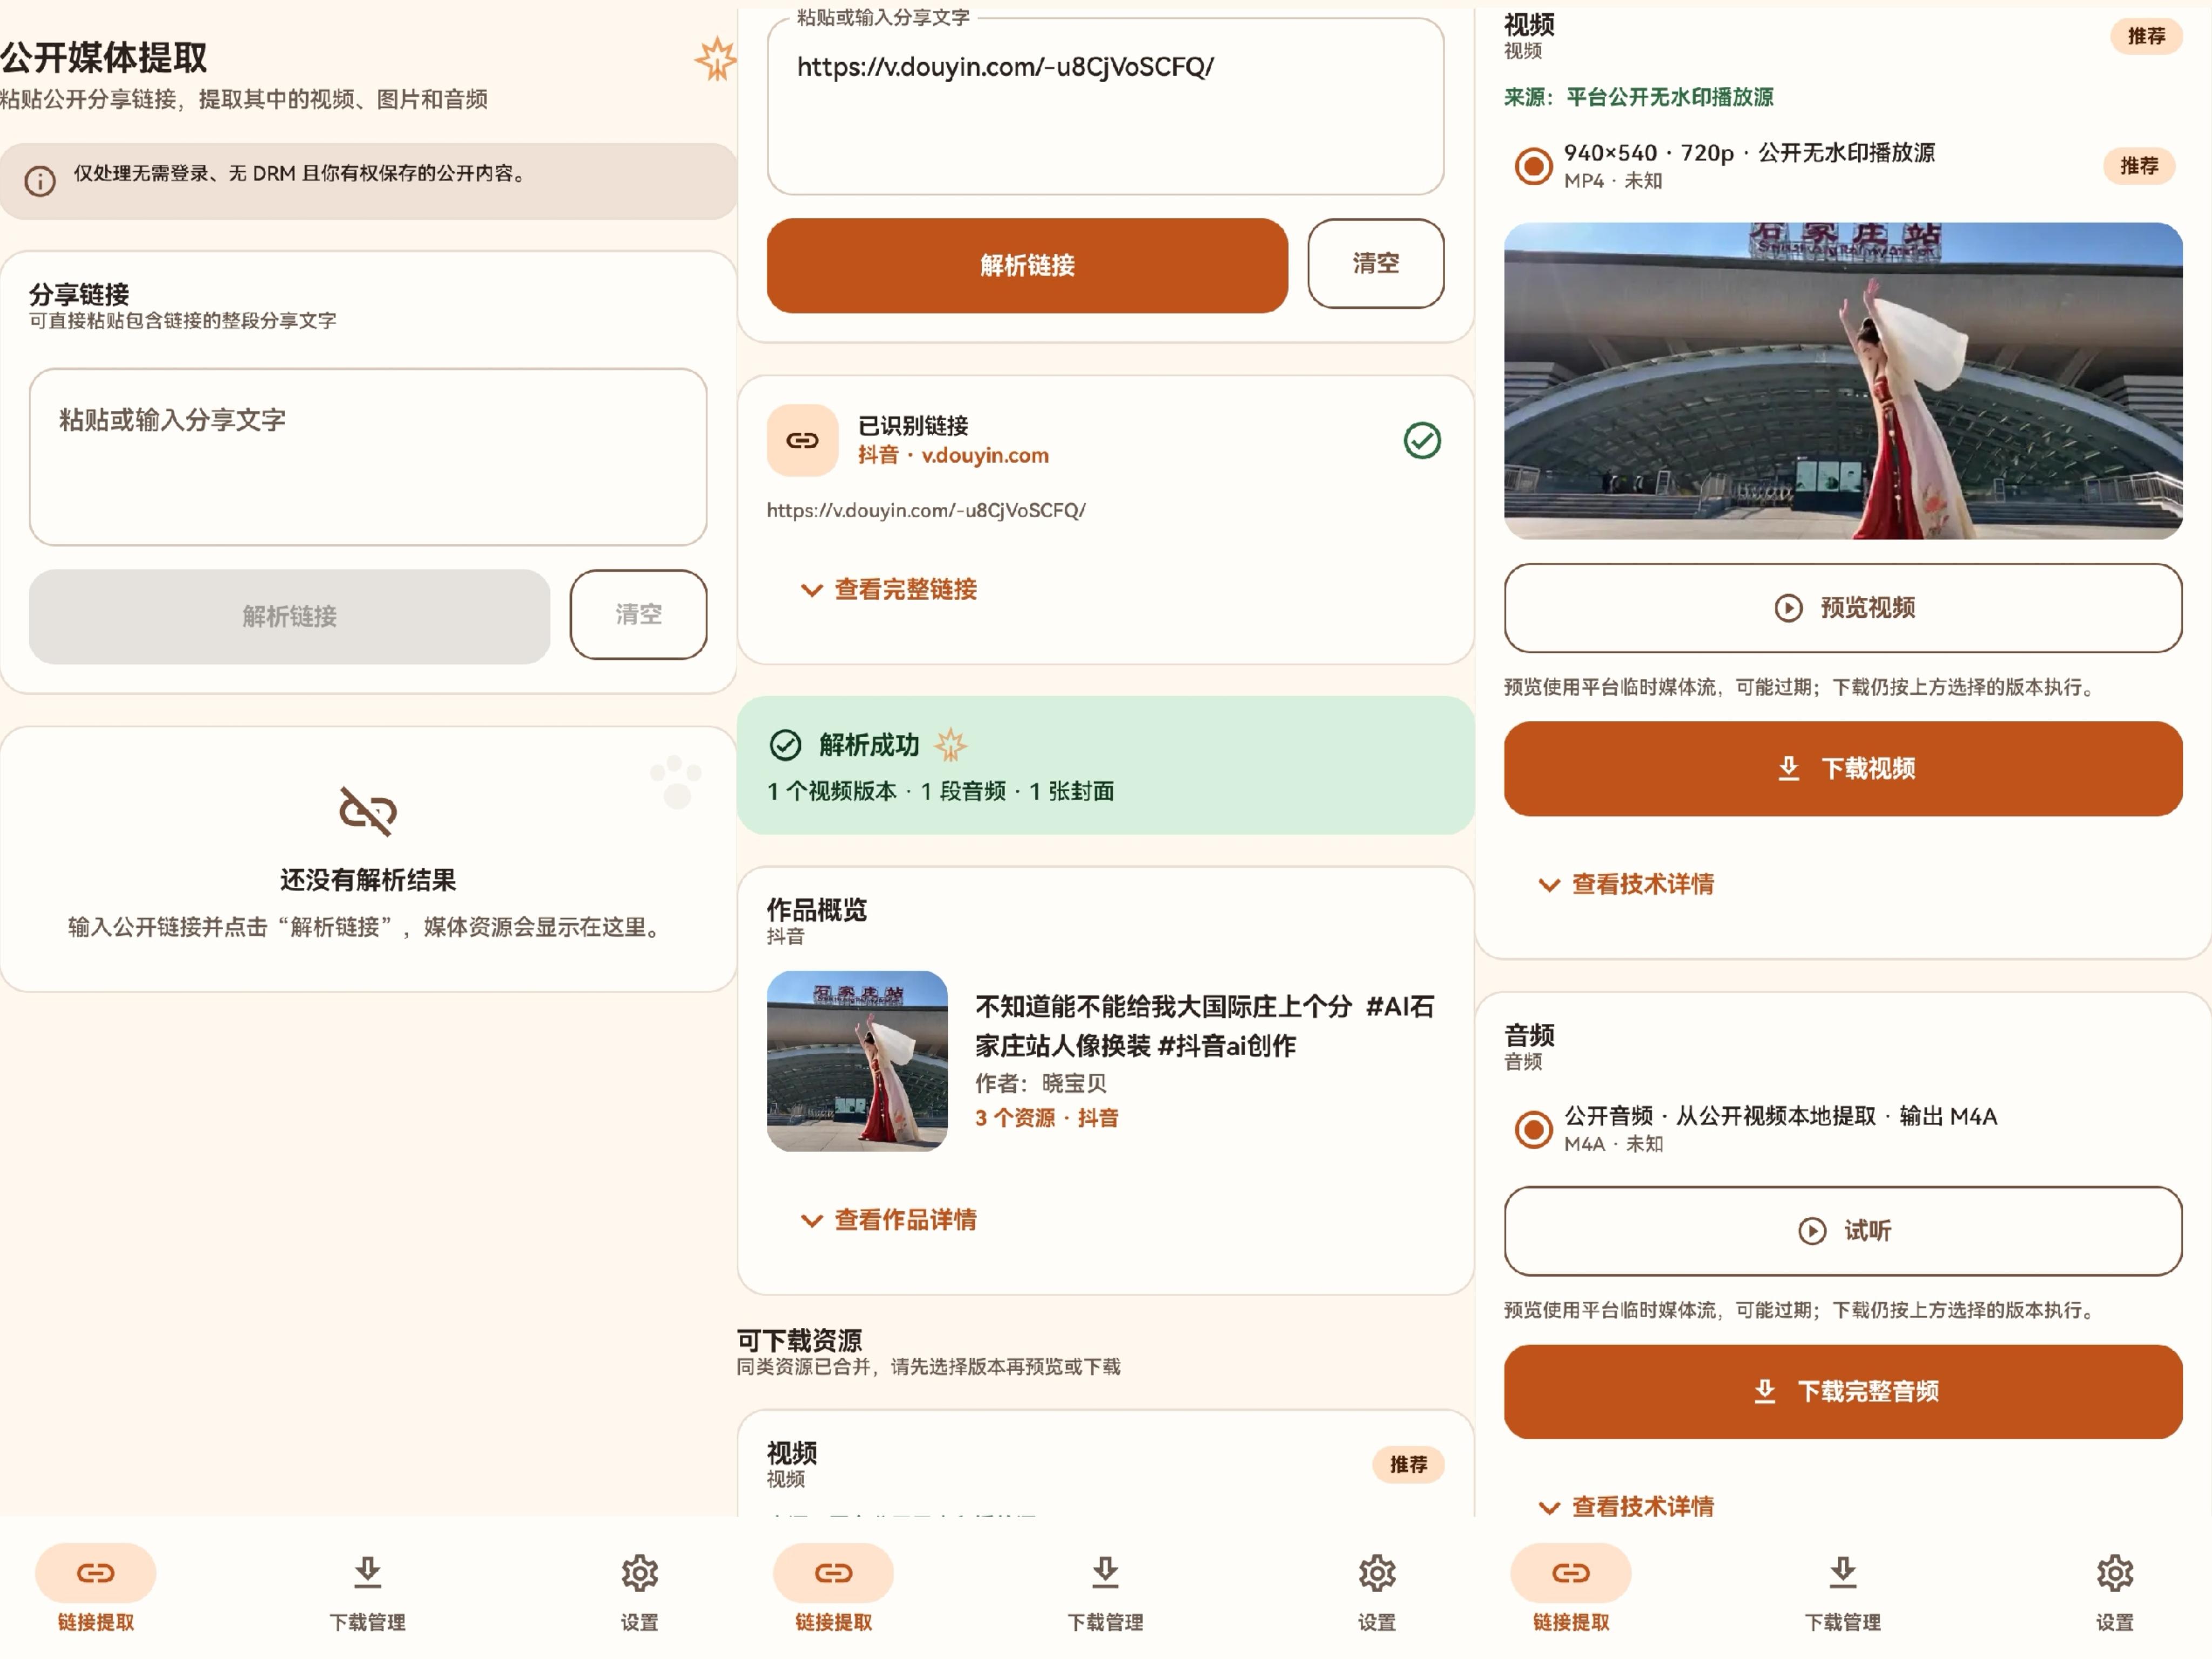Screen dimensions: 2212x1659
Task: Expand 查看作品详情
Action: [x=889, y=1220]
